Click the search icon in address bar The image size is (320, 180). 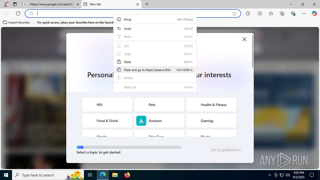coord(31,13)
